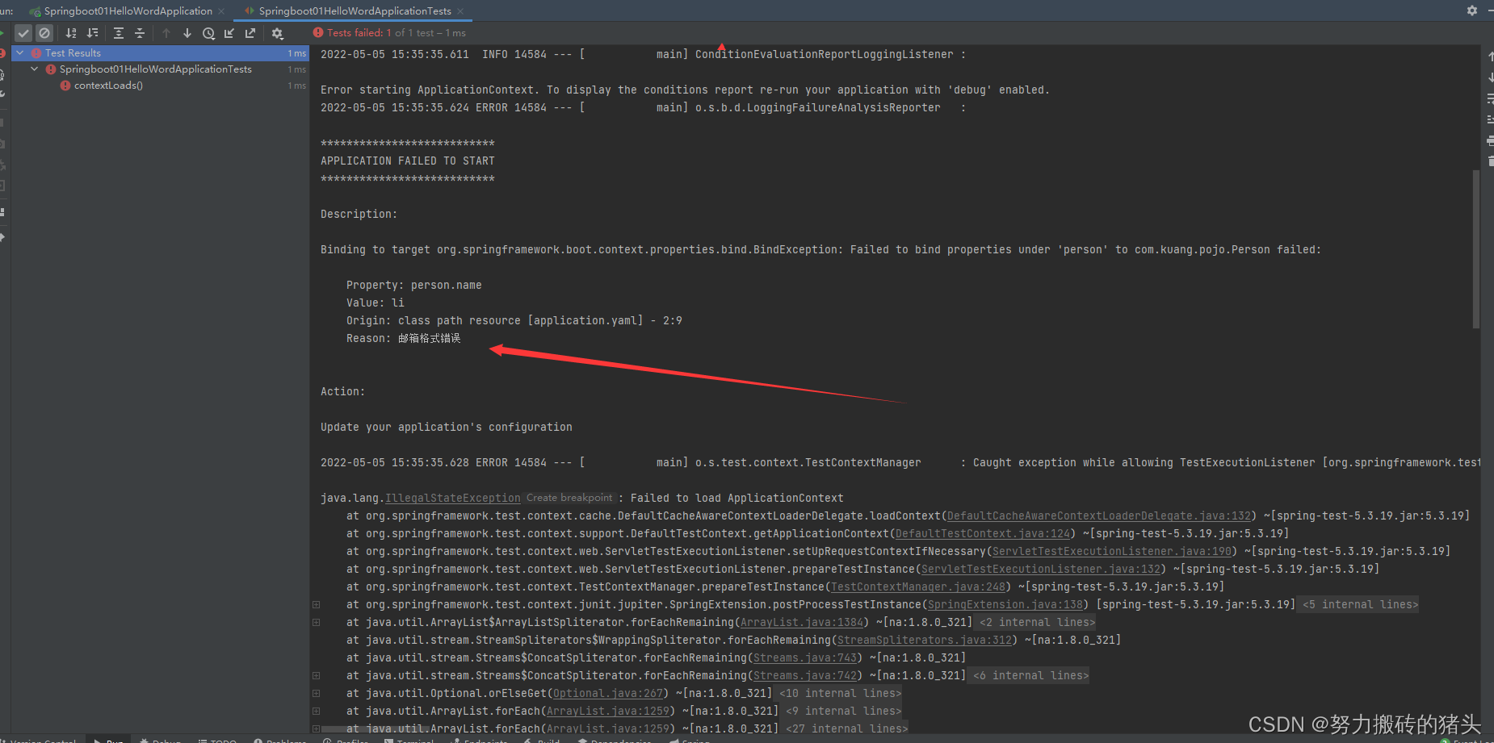Open ArrayList.java:1384 link
The image size is (1494, 743).
[x=802, y=623]
